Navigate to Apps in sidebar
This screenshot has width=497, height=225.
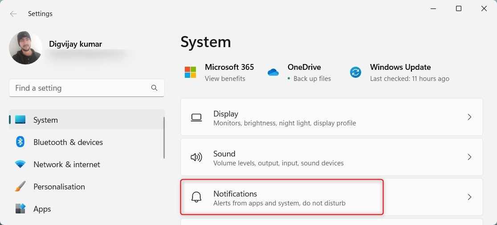pos(42,209)
